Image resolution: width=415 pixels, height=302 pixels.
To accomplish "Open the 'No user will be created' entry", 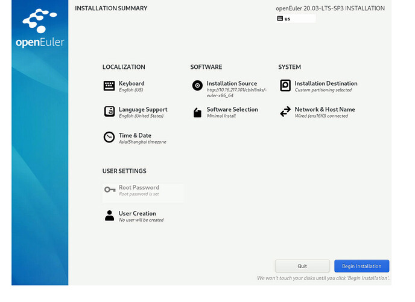I will coord(141,216).
